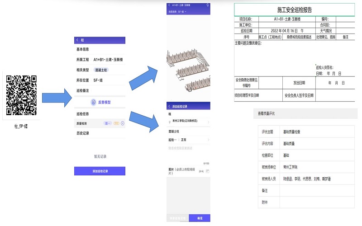Click the greyed button left of 确定
The height and width of the screenshot is (226, 362).
pyautogui.click(x=177, y=218)
